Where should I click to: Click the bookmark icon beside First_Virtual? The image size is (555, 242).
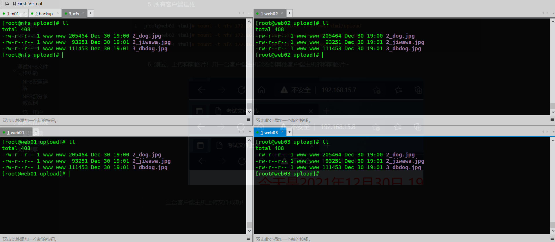[14, 4]
